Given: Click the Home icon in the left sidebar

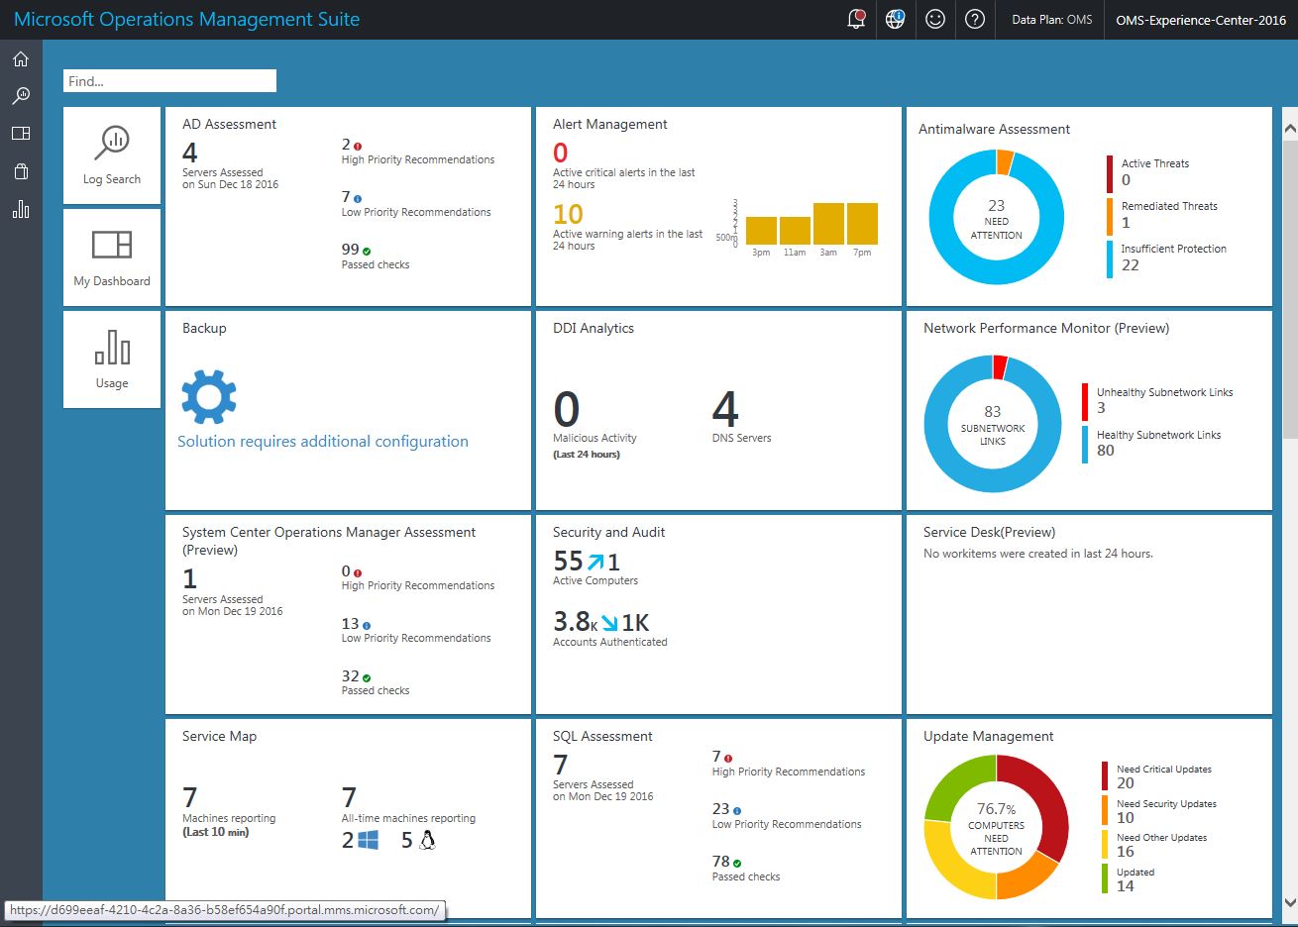Looking at the screenshot, I should [20, 58].
